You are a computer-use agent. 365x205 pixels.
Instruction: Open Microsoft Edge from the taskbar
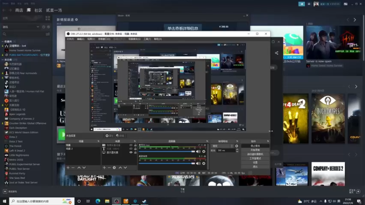click(x=98, y=201)
